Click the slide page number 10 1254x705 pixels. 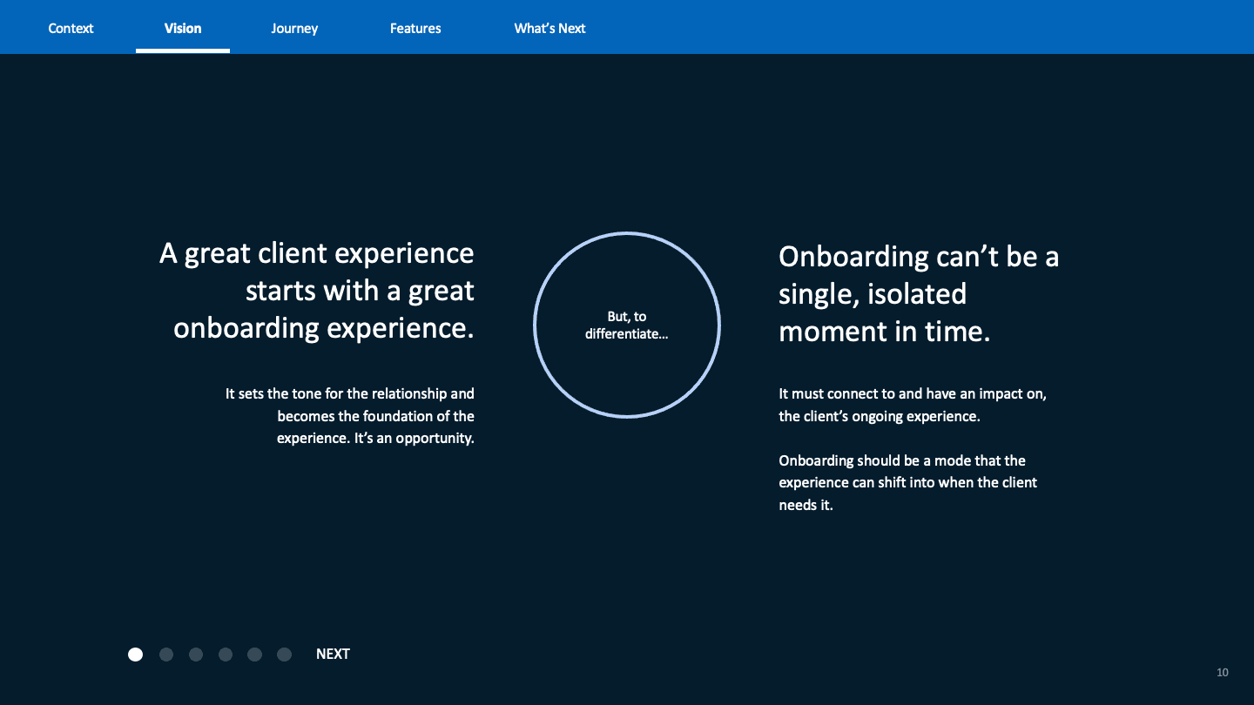(1222, 672)
